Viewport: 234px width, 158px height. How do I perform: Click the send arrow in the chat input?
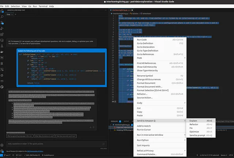[x=103, y=144]
